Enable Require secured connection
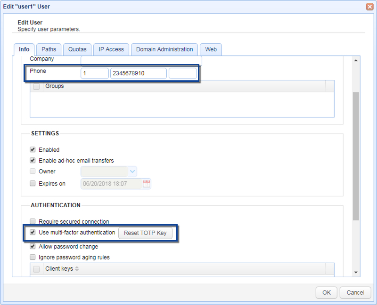Screen dimensions: 377x305 [33, 221]
